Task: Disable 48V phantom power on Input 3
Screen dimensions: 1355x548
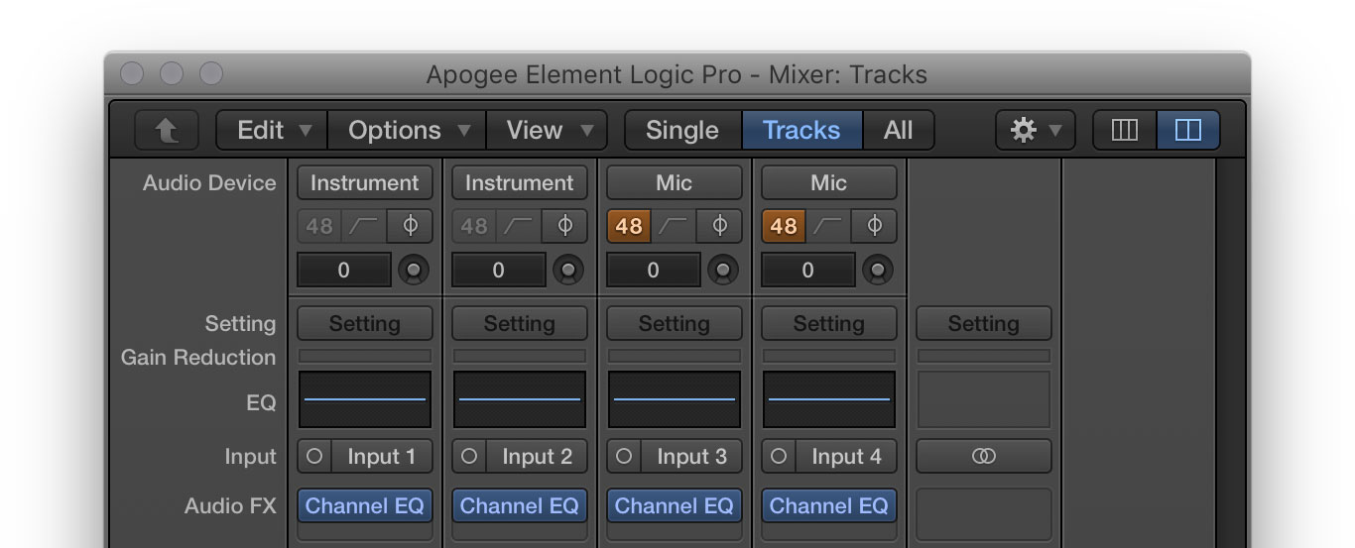Action: point(628,226)
